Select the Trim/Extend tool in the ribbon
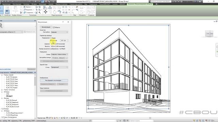 (x=59, y=12)
